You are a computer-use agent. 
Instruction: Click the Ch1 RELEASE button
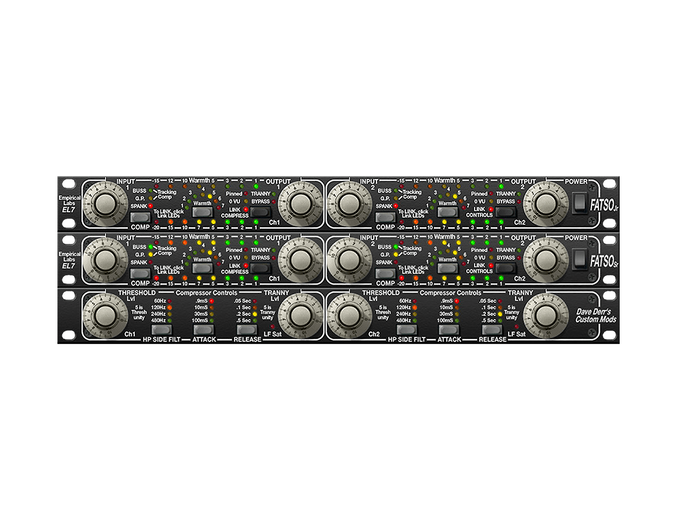coord(247,329)
